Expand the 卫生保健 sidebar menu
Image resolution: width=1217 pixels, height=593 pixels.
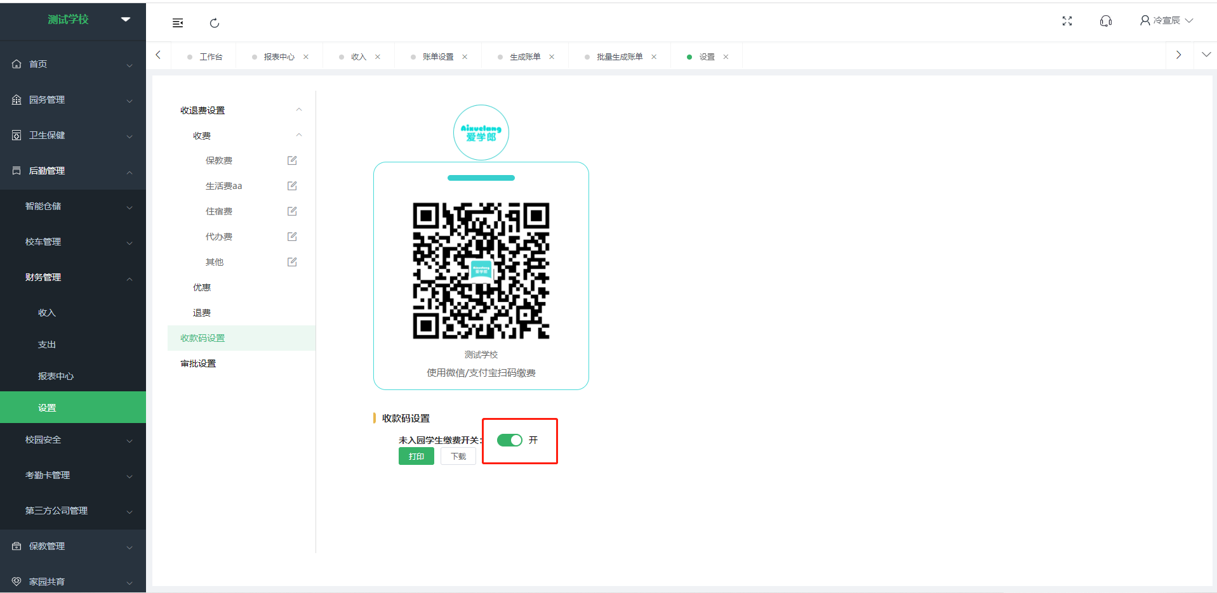pyautogui.click(x=73, y=135)
